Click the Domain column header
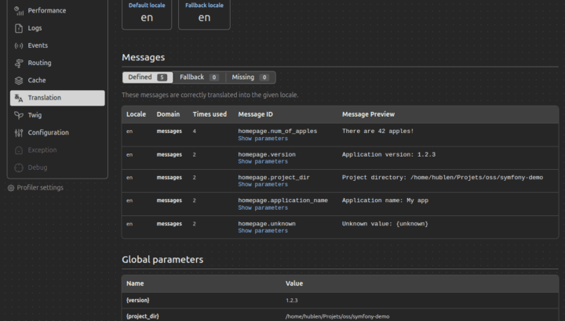 coord(168,114)
